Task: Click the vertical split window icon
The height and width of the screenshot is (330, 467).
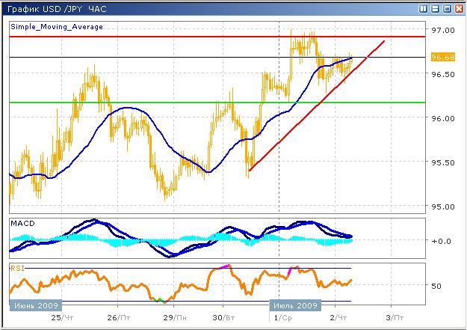Action: [x=423, y=8]
